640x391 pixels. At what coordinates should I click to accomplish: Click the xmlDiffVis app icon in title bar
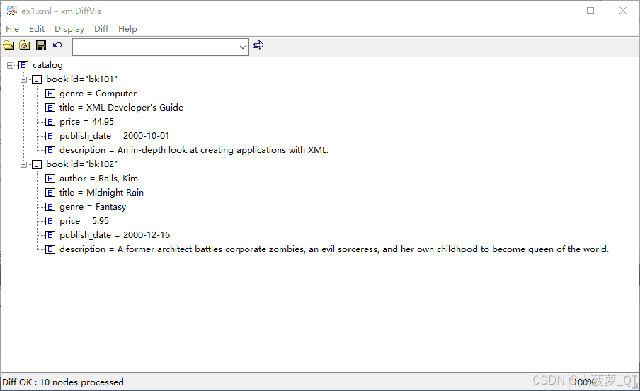pyautogui.click(x=12, y=11)
